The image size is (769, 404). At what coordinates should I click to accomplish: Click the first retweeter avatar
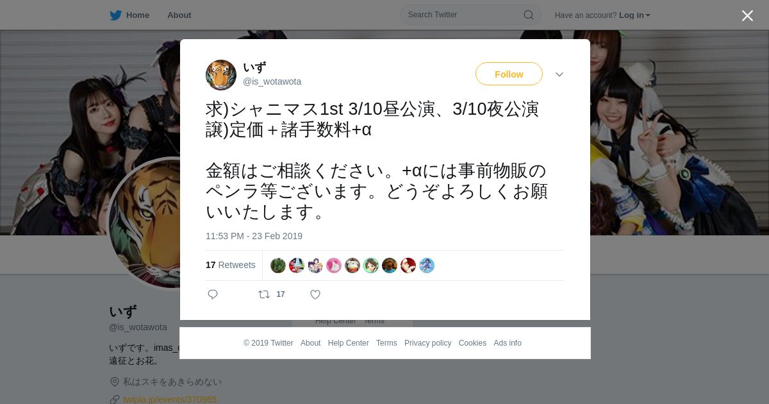click(x=278, y=265)
